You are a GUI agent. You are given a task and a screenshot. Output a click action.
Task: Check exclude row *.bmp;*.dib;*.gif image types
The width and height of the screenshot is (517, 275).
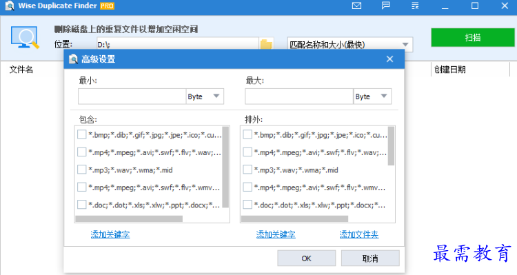pos(247,134)
